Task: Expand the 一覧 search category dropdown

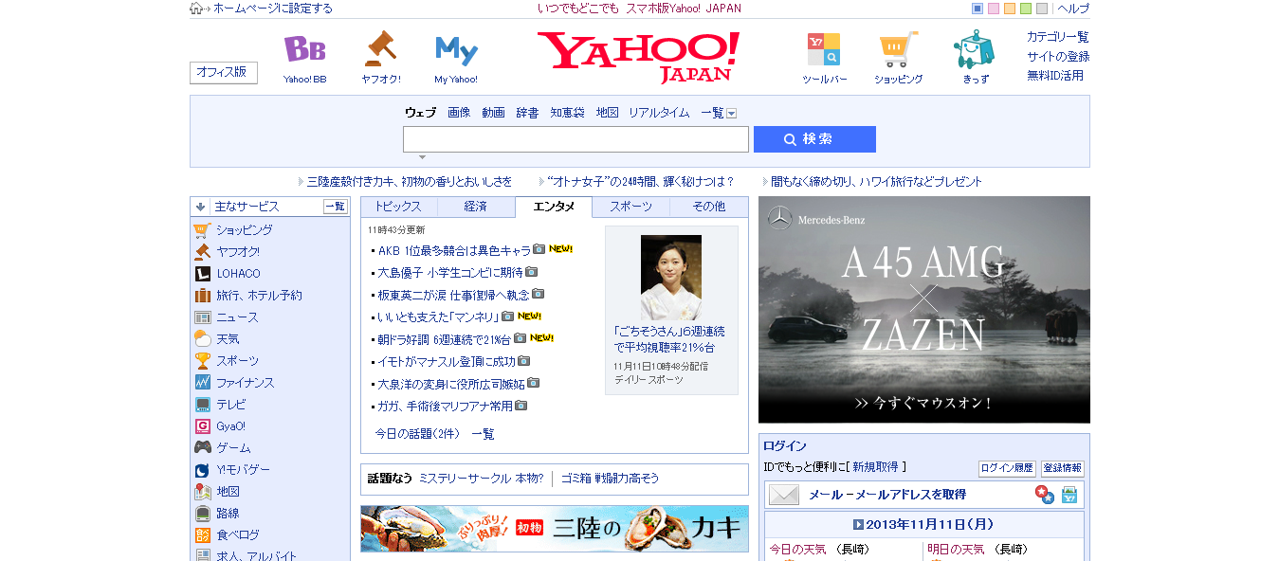Action: pyautogui.click(x=731, y=113)
